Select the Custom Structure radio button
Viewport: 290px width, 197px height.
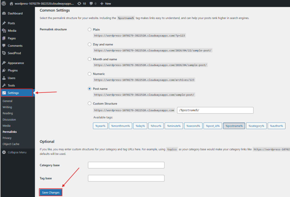tap(89, 104)
